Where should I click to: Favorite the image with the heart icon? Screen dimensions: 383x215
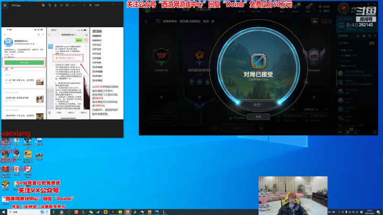click(61, 5)
